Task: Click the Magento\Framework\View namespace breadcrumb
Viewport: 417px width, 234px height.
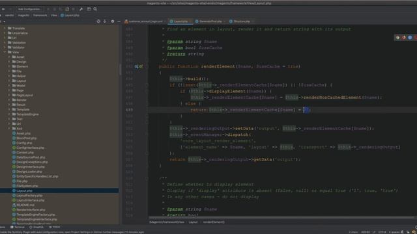Action: click(x=167, y=222)
